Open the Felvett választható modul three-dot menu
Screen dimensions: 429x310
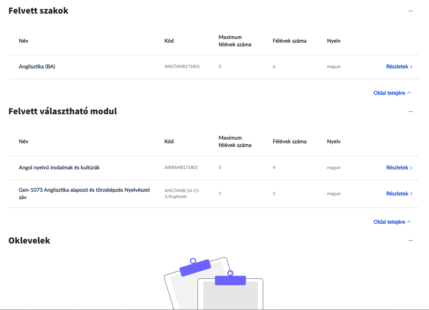pyautogui.click(x=410, y=112)
